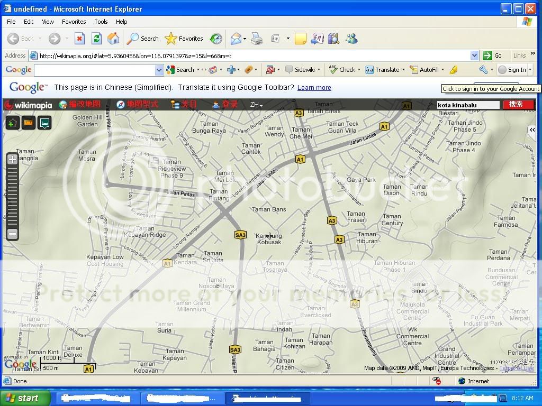
Task: Click the hotel bed icon on map
Action: click(44, 123)
